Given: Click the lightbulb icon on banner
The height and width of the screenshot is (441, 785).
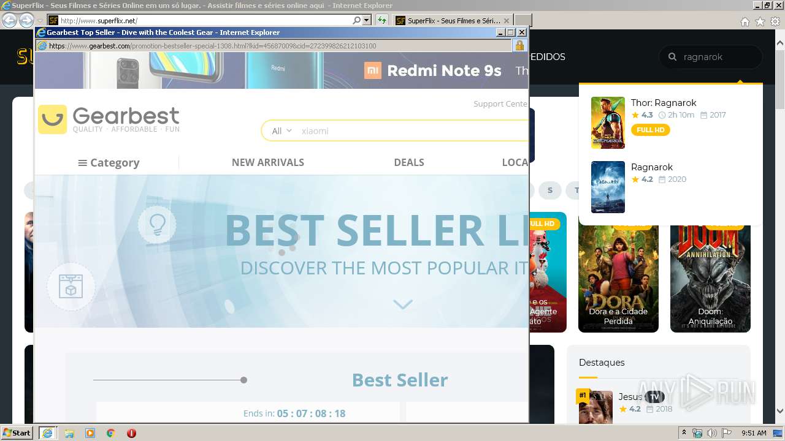Looking at the screenshot, I should pyautogui.click(x=157, y=225).
